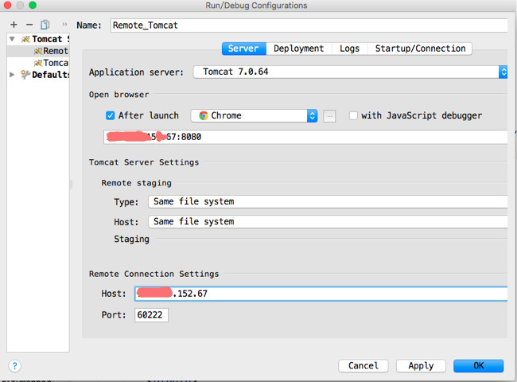Viewport: 517px width, 382px height.
Task: Enable the with JavaScript debugger checkbox
Action: pos(353,115)
